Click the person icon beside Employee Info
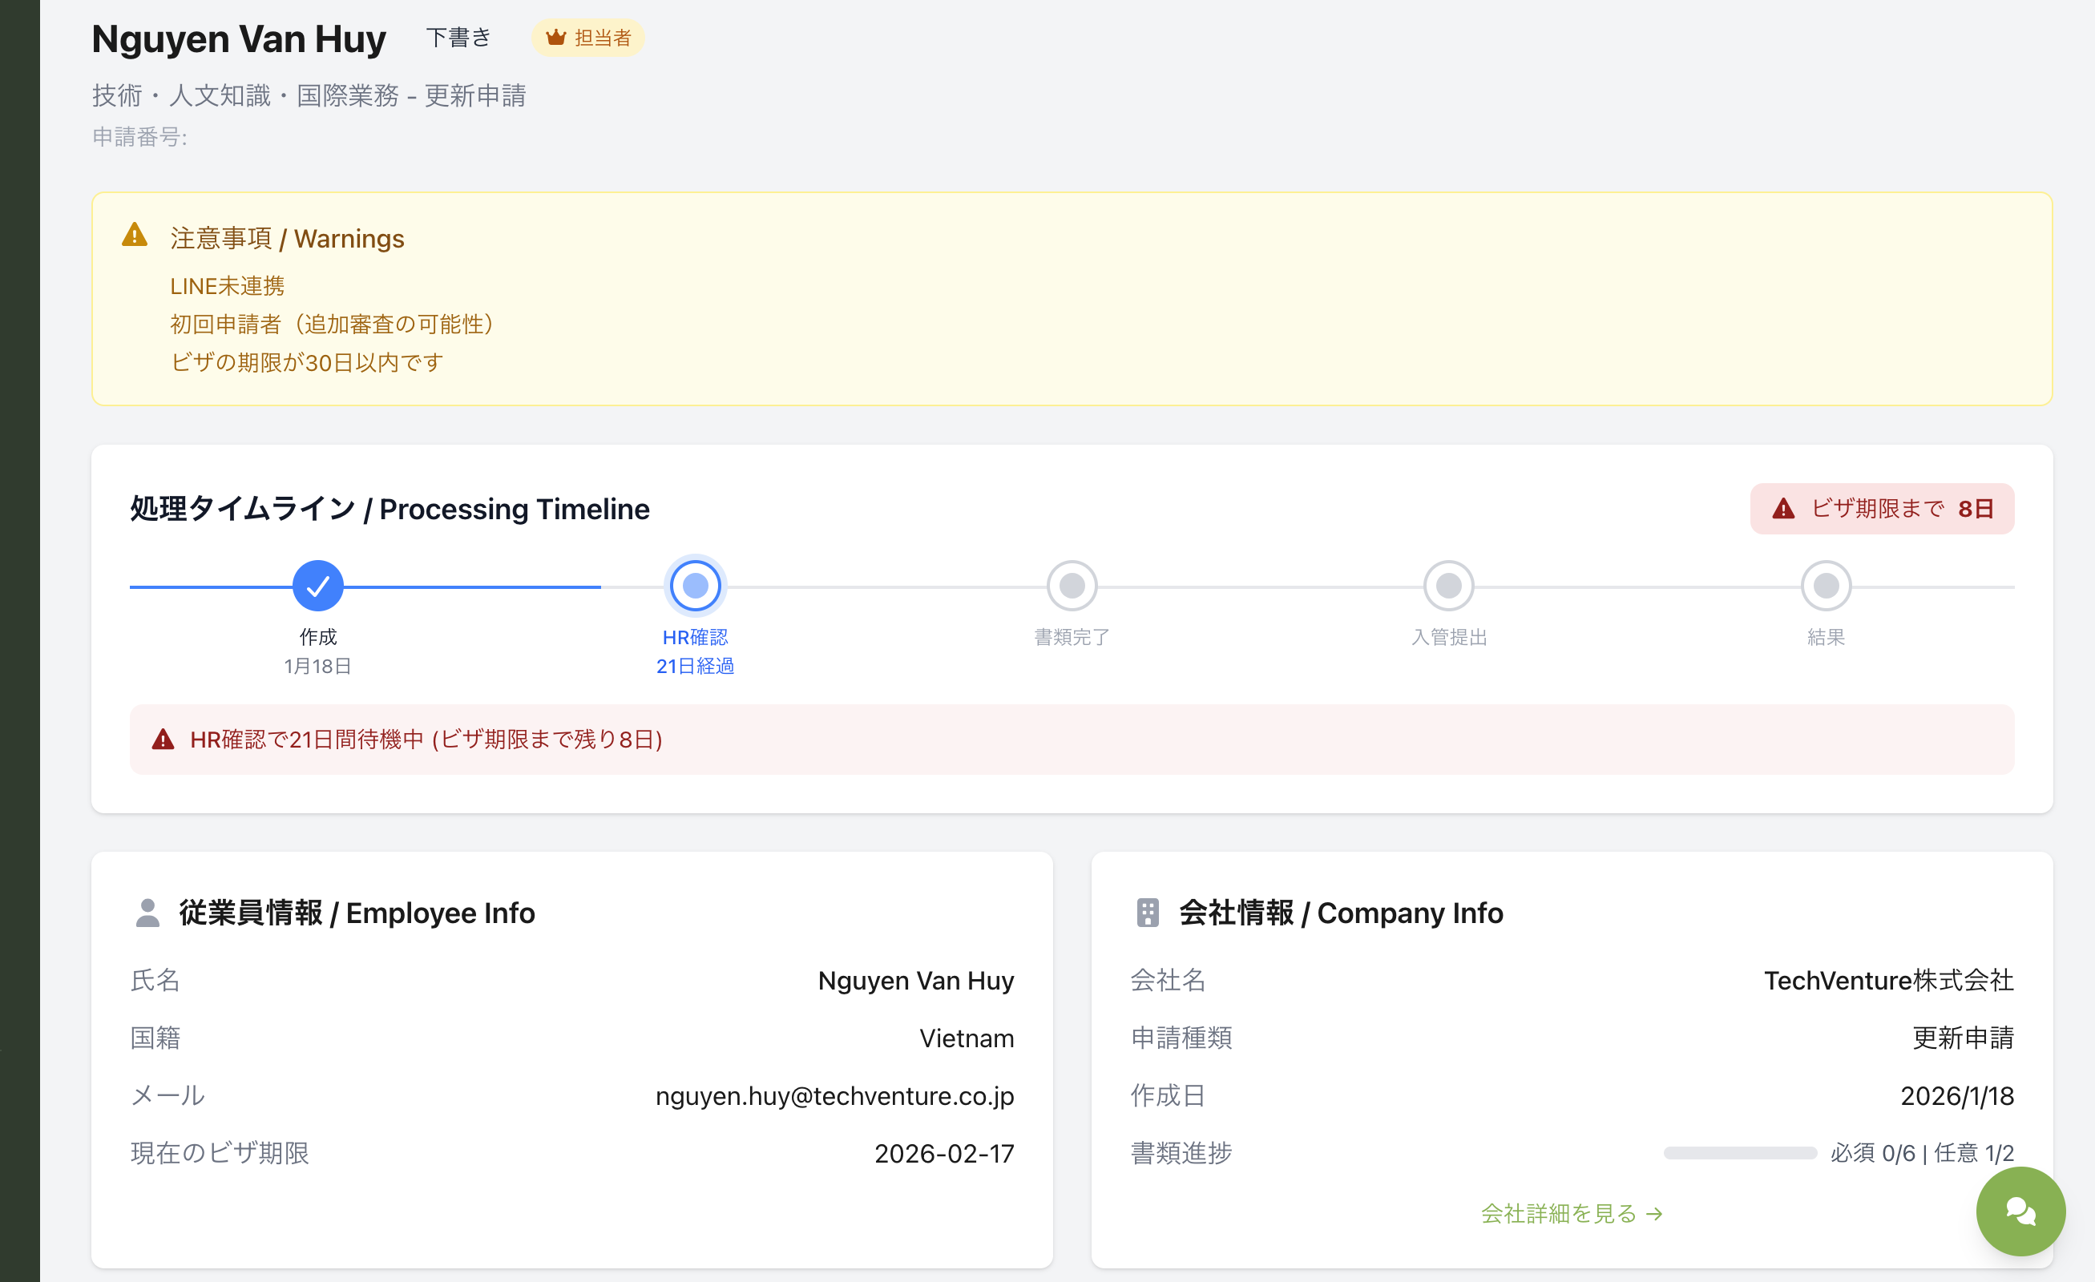The image size is (2095, 1282). click(147, 912)
